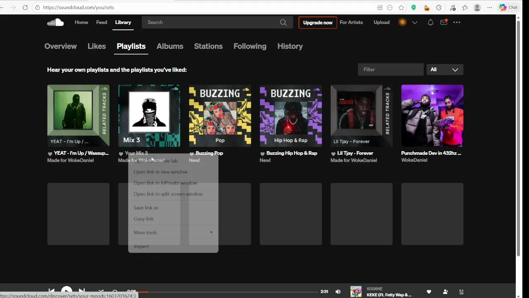Click the search magnifier icon
Screen dimensions: 529x298
pyautogui.click(x=283, y=22)
